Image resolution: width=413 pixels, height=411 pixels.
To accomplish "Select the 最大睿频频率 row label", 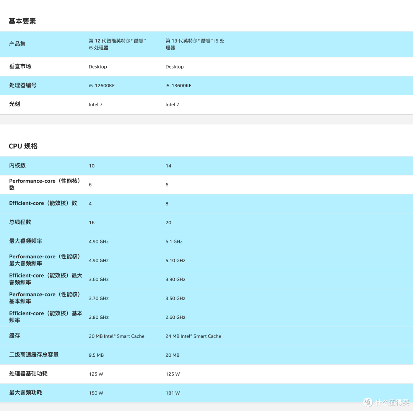I will (26, 241).
